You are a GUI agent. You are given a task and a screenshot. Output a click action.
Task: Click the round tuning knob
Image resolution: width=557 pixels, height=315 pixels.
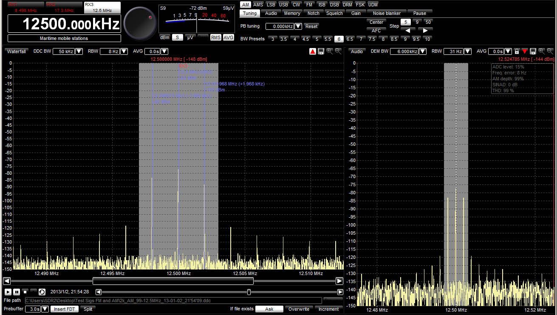pos(140,24)
